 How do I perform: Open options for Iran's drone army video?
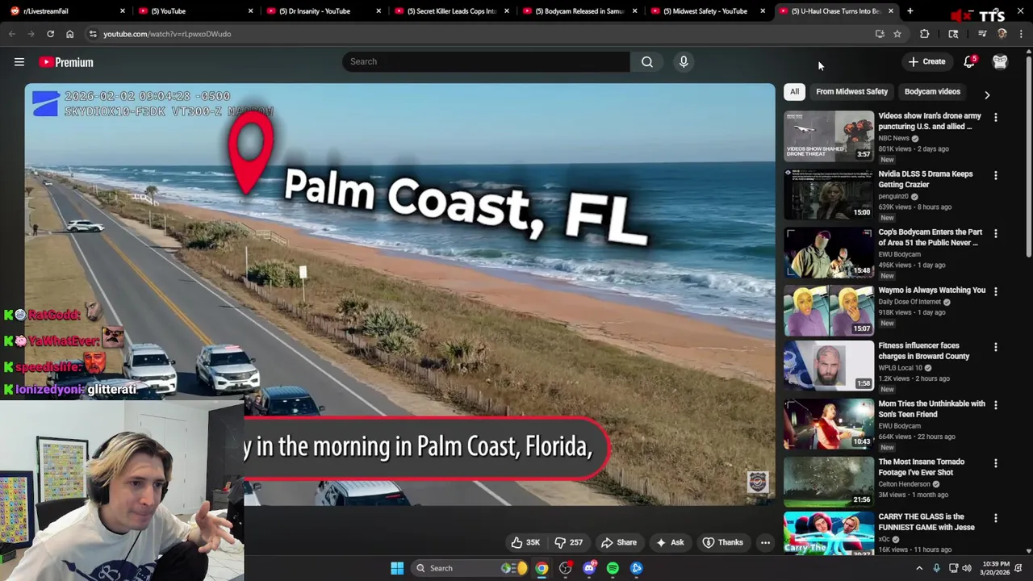click(995, 117)
